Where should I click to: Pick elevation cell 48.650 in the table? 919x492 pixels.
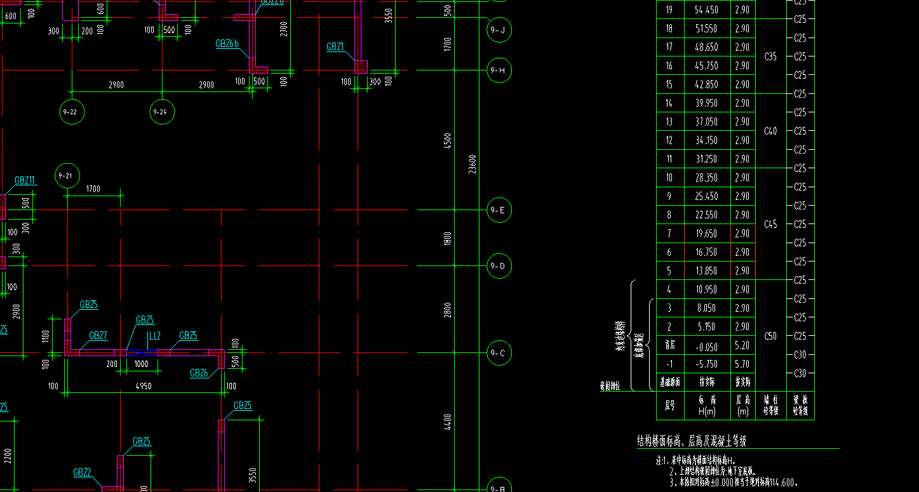(x=707, y=47)
